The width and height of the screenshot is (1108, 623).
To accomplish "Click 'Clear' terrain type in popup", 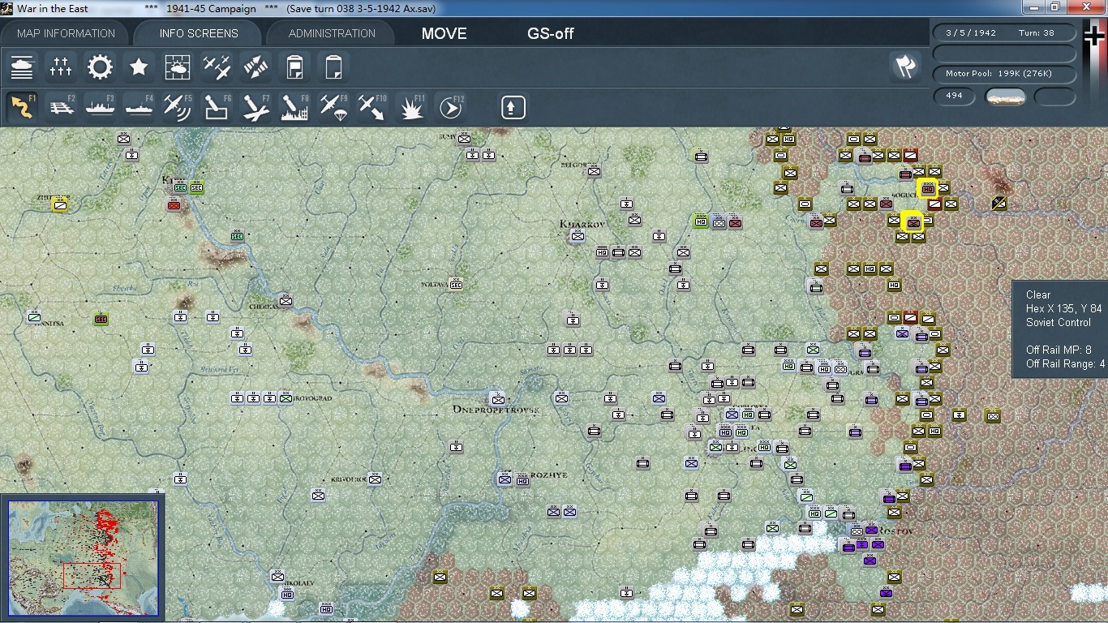I will coord(1037,294).
